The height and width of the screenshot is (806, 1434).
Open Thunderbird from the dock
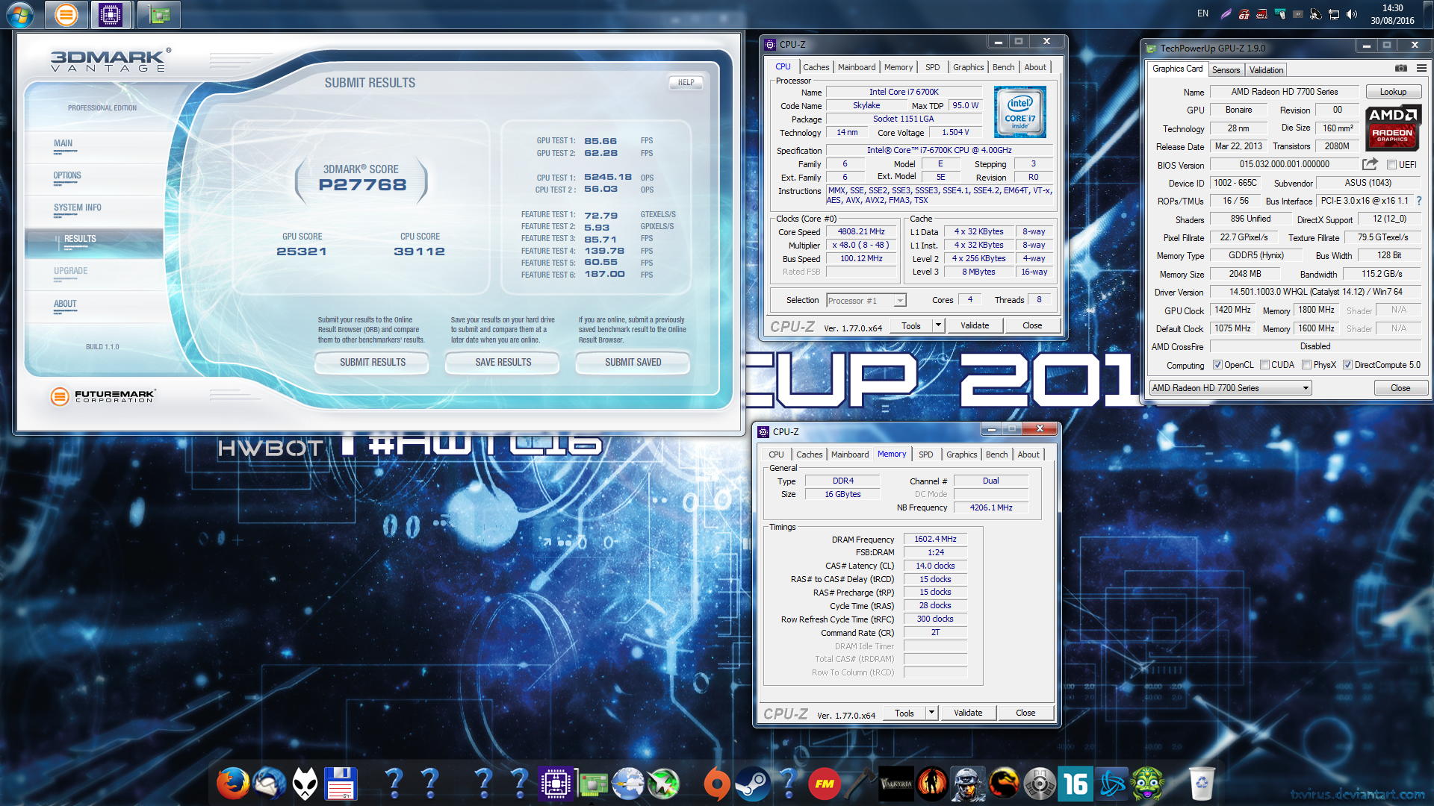tap(270, 784)
